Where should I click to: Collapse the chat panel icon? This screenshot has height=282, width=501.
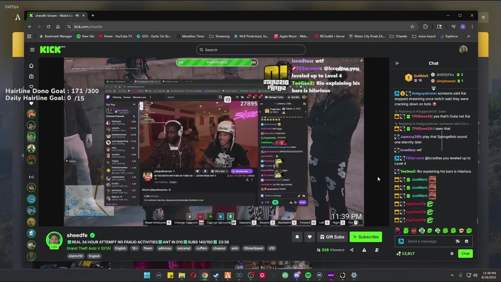pos(397,63)
